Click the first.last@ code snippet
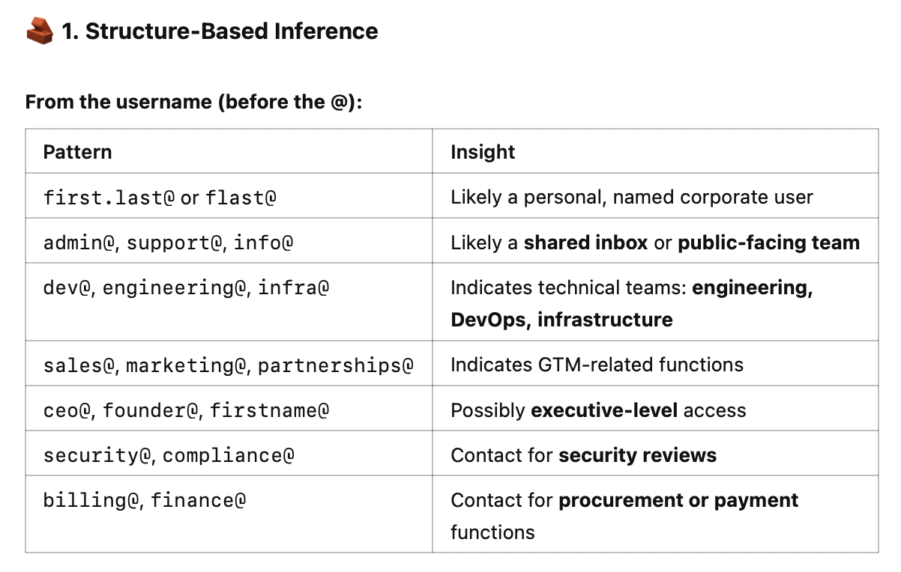The height and width of the screenshot is (572, 901). pyautogui.click(x=109, y=198)
